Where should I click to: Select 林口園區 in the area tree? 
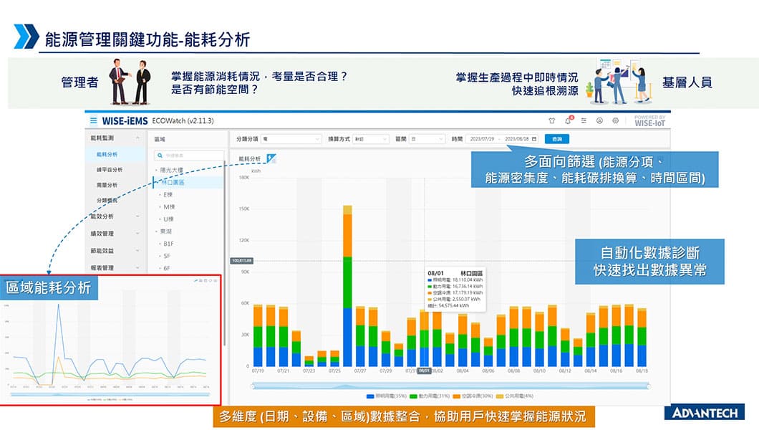(x=173, y=182)
